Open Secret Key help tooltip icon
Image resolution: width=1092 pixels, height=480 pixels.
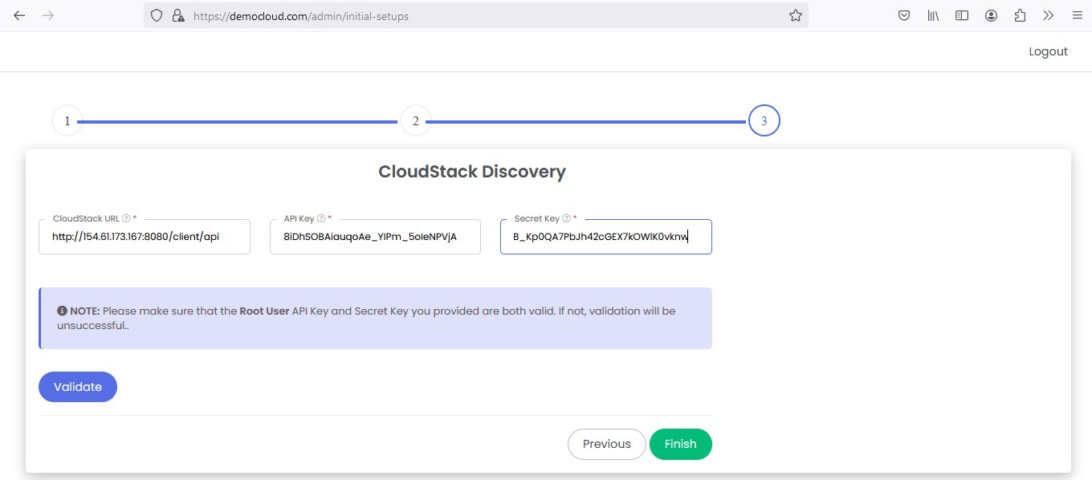coord(566,218)
